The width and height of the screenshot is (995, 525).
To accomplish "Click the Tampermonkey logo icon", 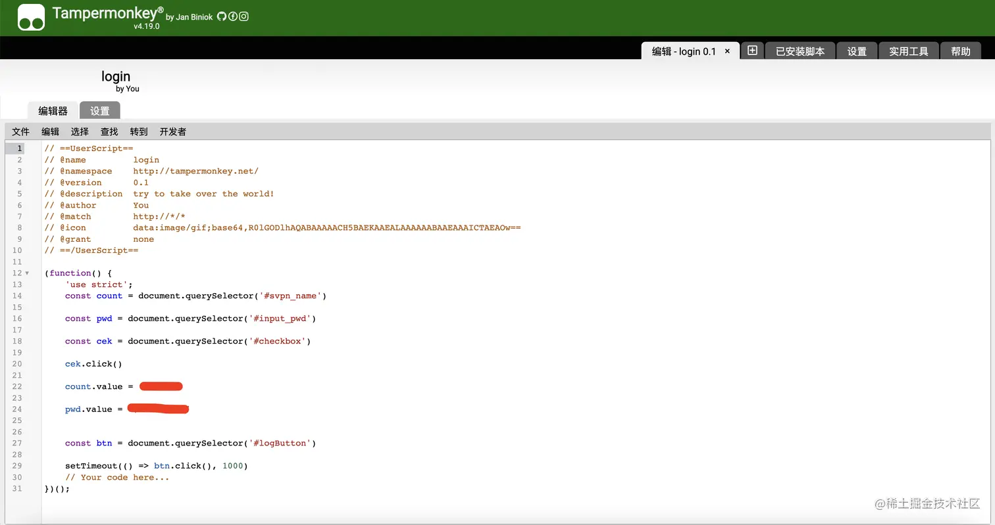I will (31, 17).
